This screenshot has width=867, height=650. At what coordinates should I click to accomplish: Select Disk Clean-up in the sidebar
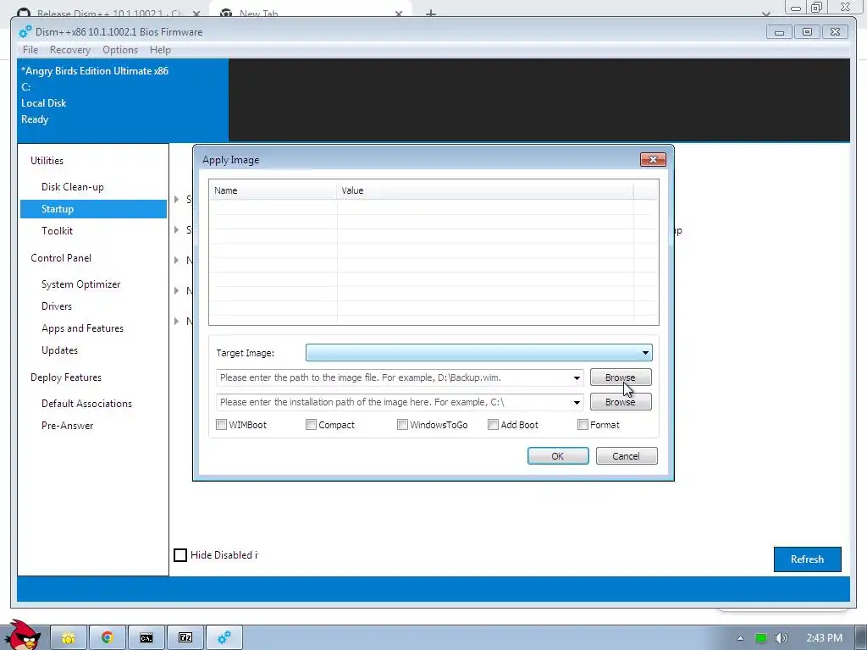click(x=73, y=187)
